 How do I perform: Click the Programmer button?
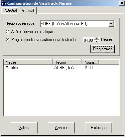102,49
